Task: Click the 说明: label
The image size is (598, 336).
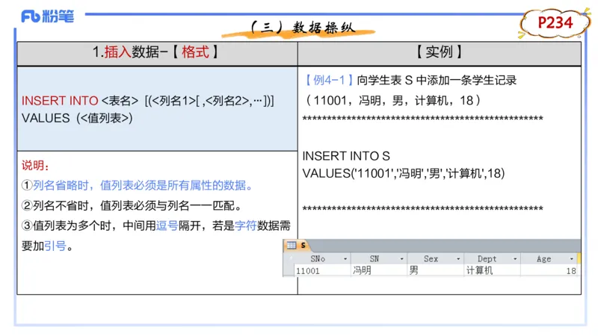Action: point(35,165)
